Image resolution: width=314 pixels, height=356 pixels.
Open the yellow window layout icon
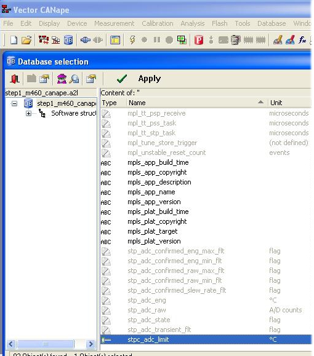pos(115,40)
